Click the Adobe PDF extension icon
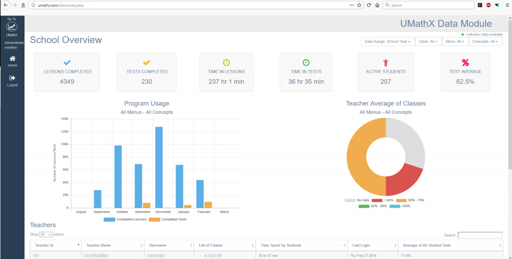 480,5
